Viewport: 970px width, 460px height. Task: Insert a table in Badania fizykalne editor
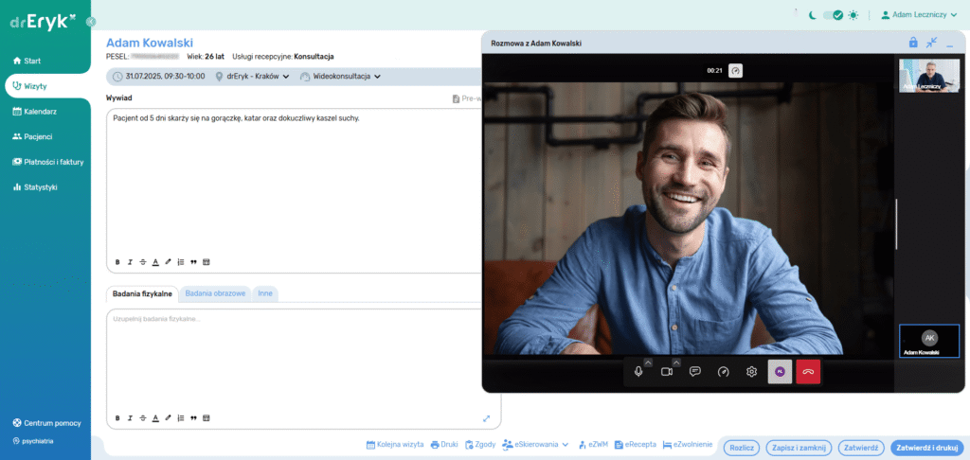point(207,418)
